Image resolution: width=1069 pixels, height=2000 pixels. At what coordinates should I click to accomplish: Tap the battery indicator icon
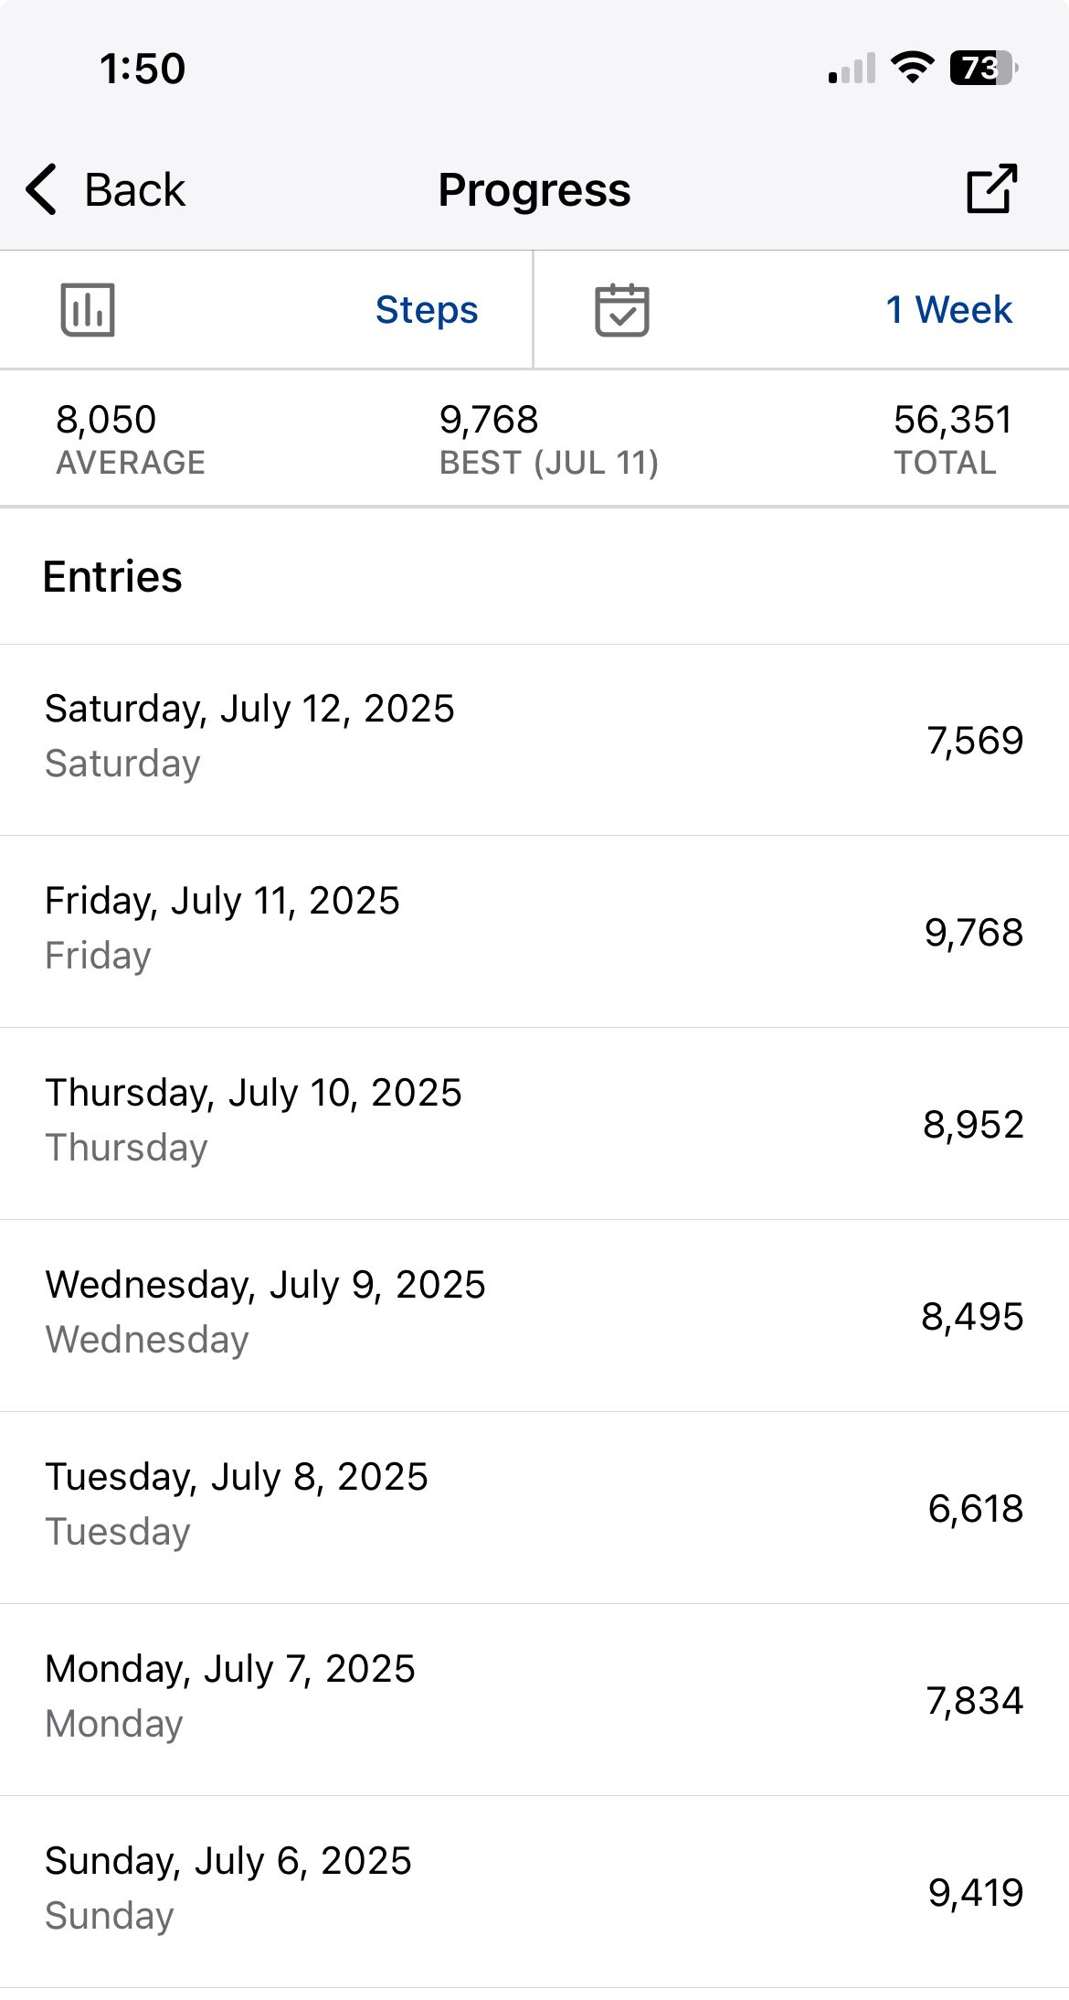coord(984,68)
